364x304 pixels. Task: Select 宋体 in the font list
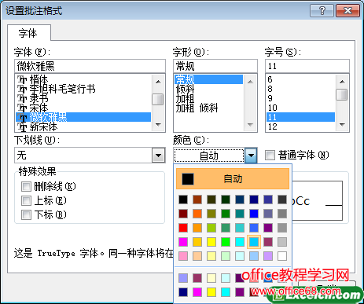click(83, 108)
